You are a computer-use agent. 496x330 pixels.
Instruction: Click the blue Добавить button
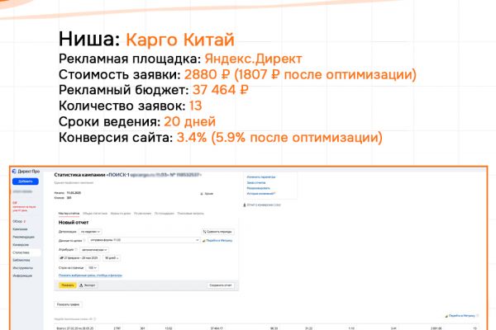pos(26,181)
